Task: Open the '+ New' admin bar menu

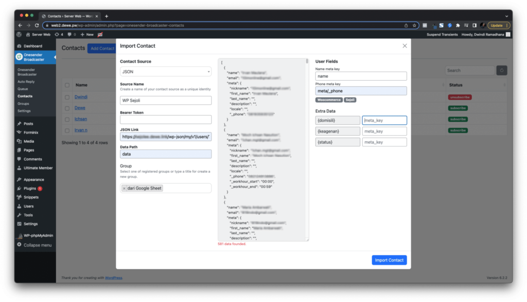Action: click(x=87, y=34)
